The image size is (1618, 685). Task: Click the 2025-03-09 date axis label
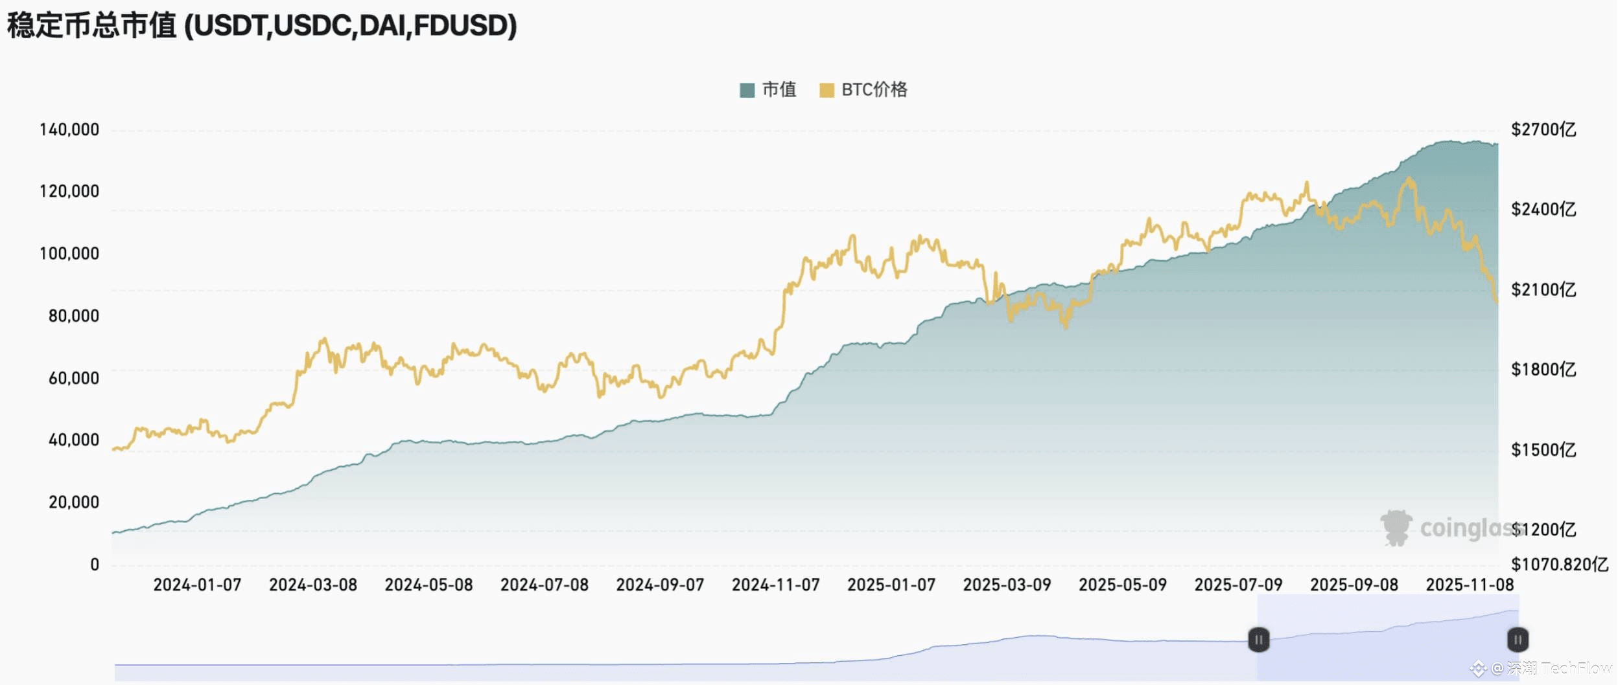click(1007, 585)
